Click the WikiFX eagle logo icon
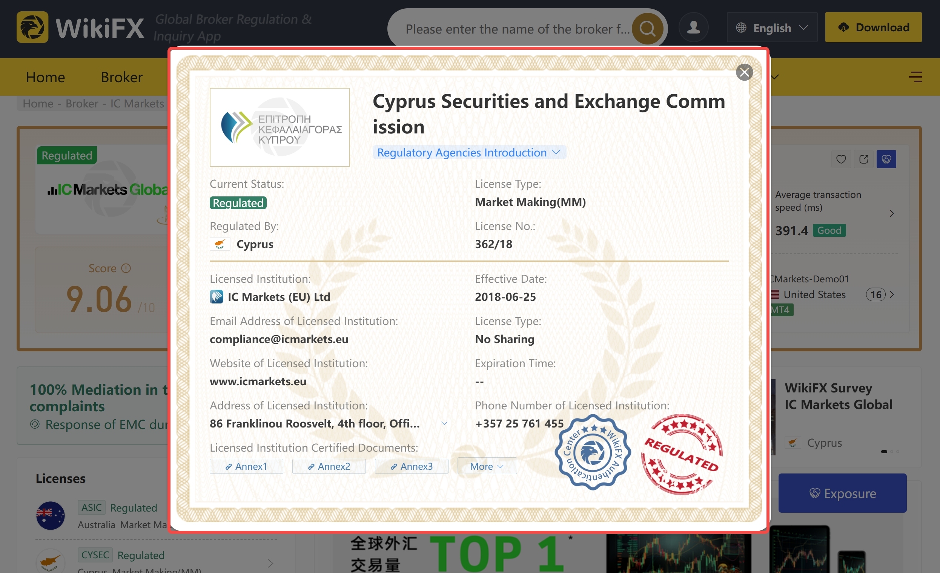This screenshot has width=940, height=573. pyautogui.click(x=32, y=27)
